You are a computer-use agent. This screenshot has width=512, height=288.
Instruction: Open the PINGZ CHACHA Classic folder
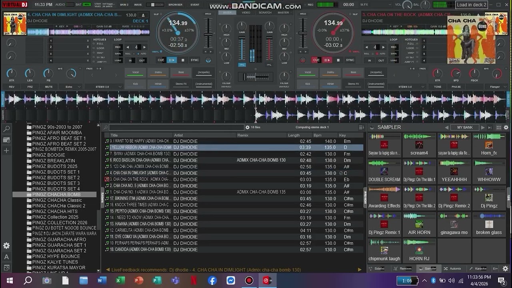tap(57, 200)
